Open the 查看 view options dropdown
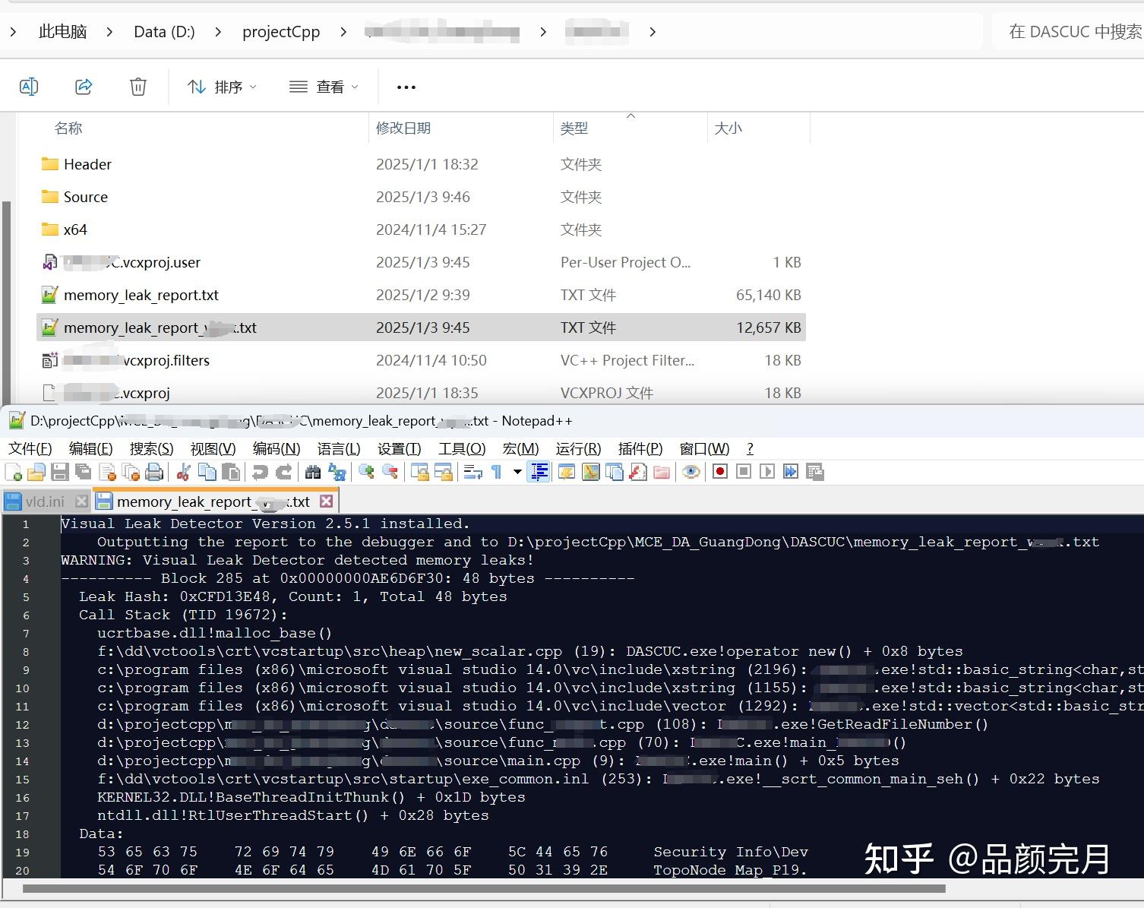The image size is (1144, 908). [324, 86]
